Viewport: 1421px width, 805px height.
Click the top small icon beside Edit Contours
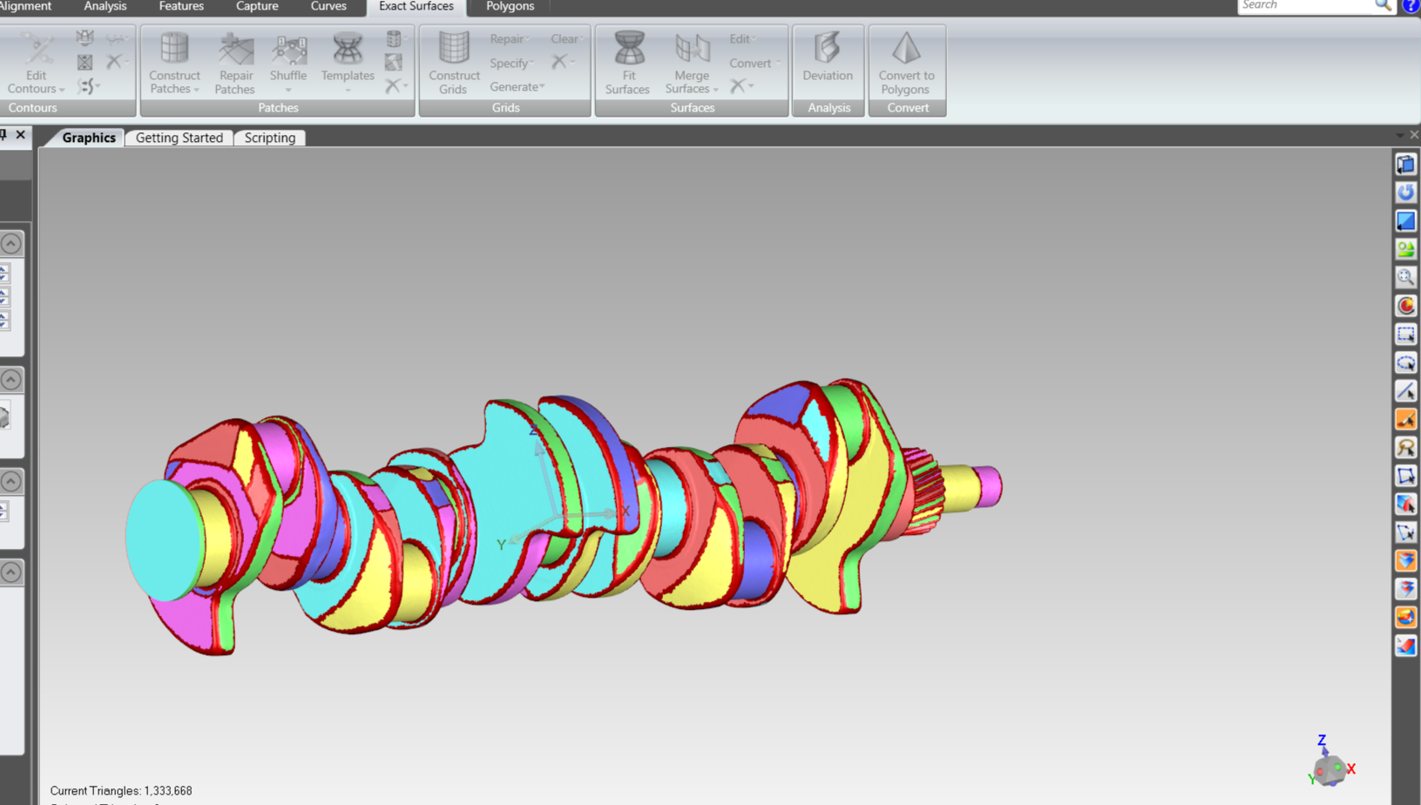(x=85, y=37)
